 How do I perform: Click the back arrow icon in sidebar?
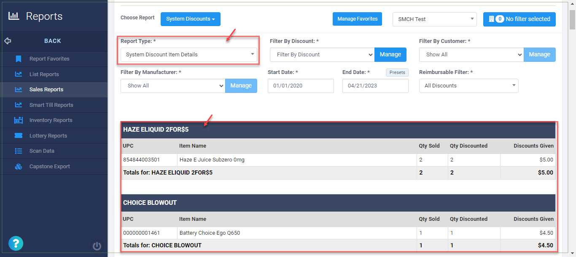point(8,41)
